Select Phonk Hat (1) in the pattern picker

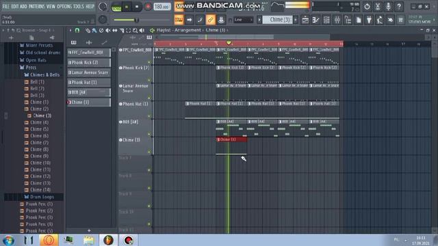point(89,82)
